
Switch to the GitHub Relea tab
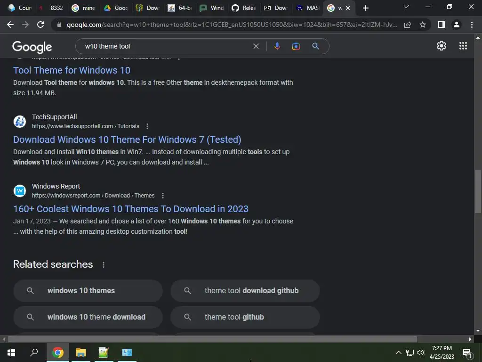244,8
